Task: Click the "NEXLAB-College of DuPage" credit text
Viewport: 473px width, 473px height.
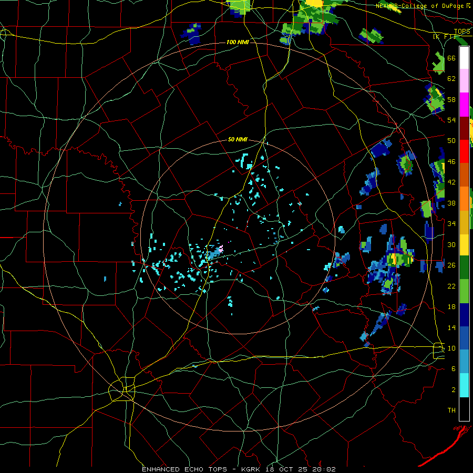Action: tap(419, 6)
